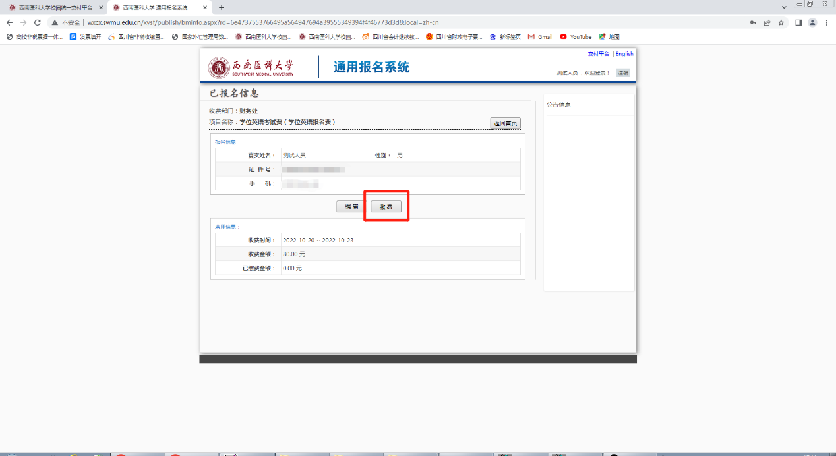The image size is (836, 456).
Task: Click the Southwest Medical University logo
Action: pyautogui.click(x=251, y=67)
